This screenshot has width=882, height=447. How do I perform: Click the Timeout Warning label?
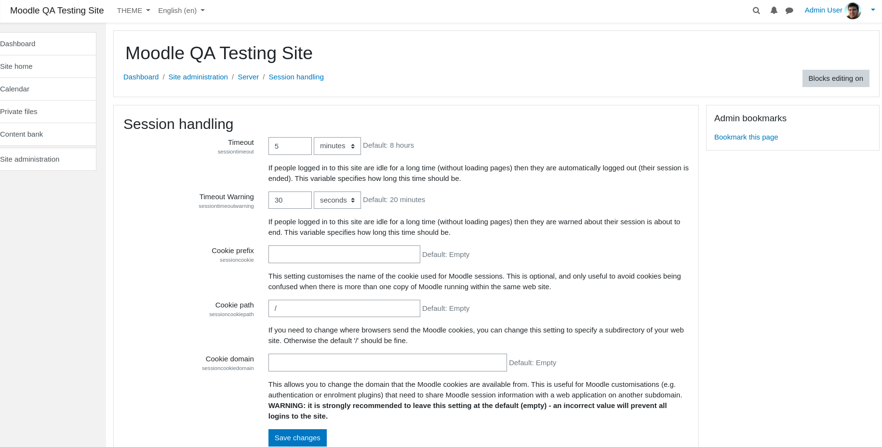coord(227,197)
